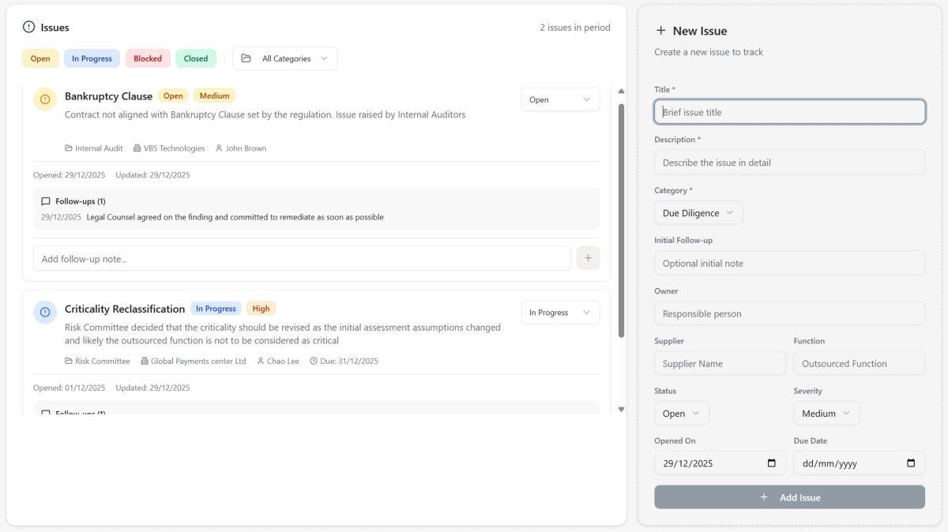
Task: Click the issues list vertical scrollbar
Action: pyautogui.click(x=621, y=237)
